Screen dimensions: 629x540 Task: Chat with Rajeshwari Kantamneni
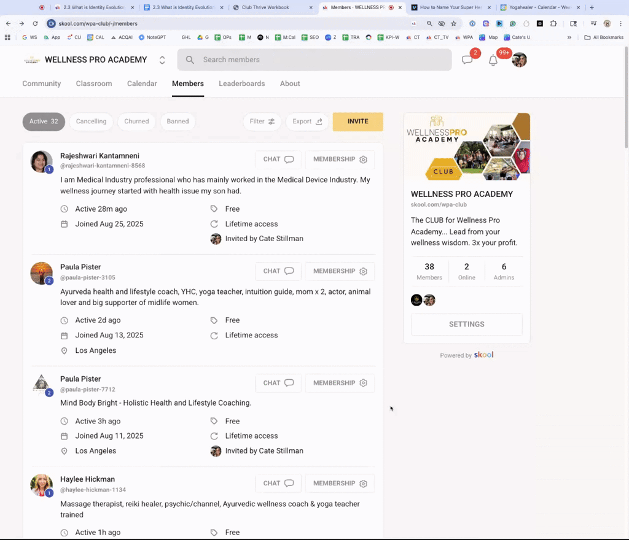point(278,159)
